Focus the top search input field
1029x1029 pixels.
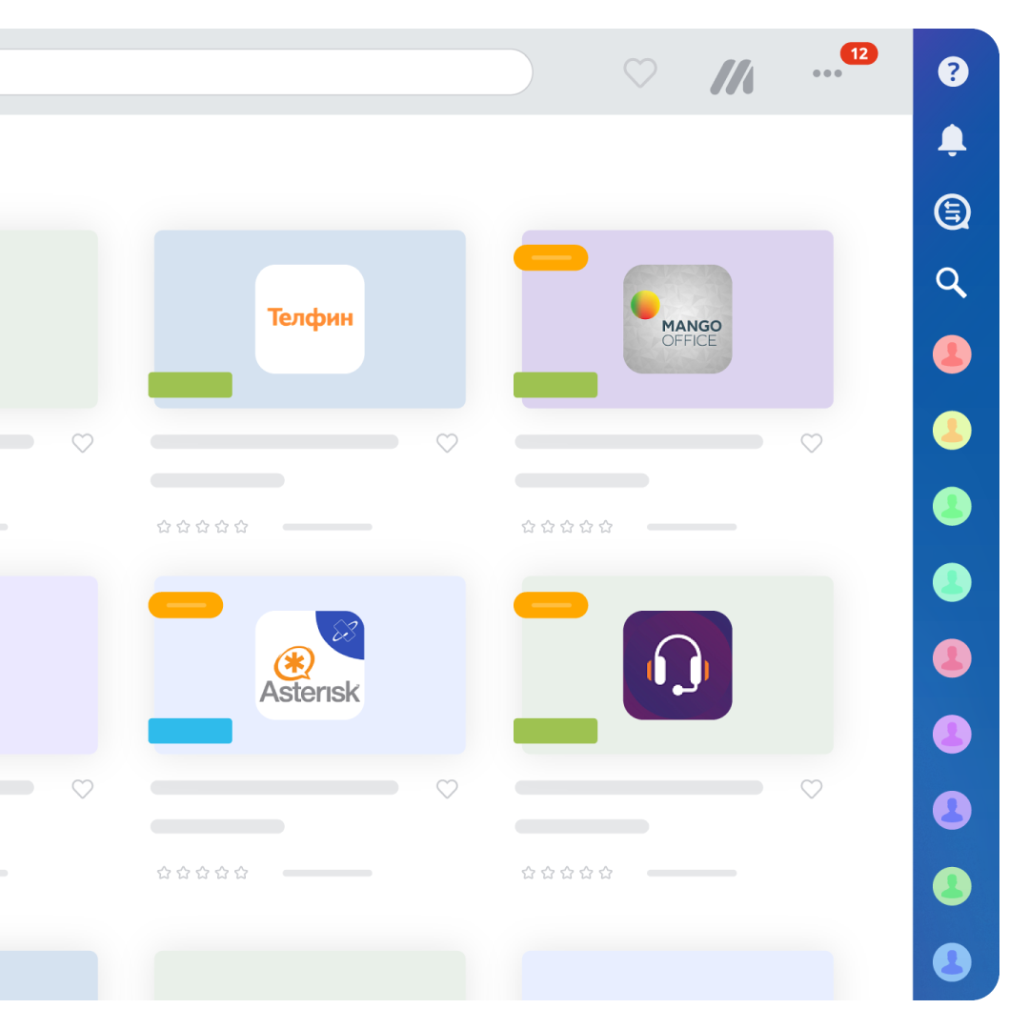click(266, 72)
